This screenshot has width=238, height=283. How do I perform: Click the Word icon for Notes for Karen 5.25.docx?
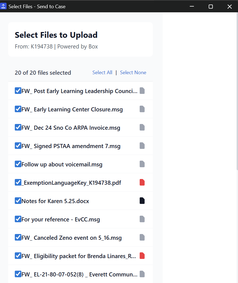142,201
